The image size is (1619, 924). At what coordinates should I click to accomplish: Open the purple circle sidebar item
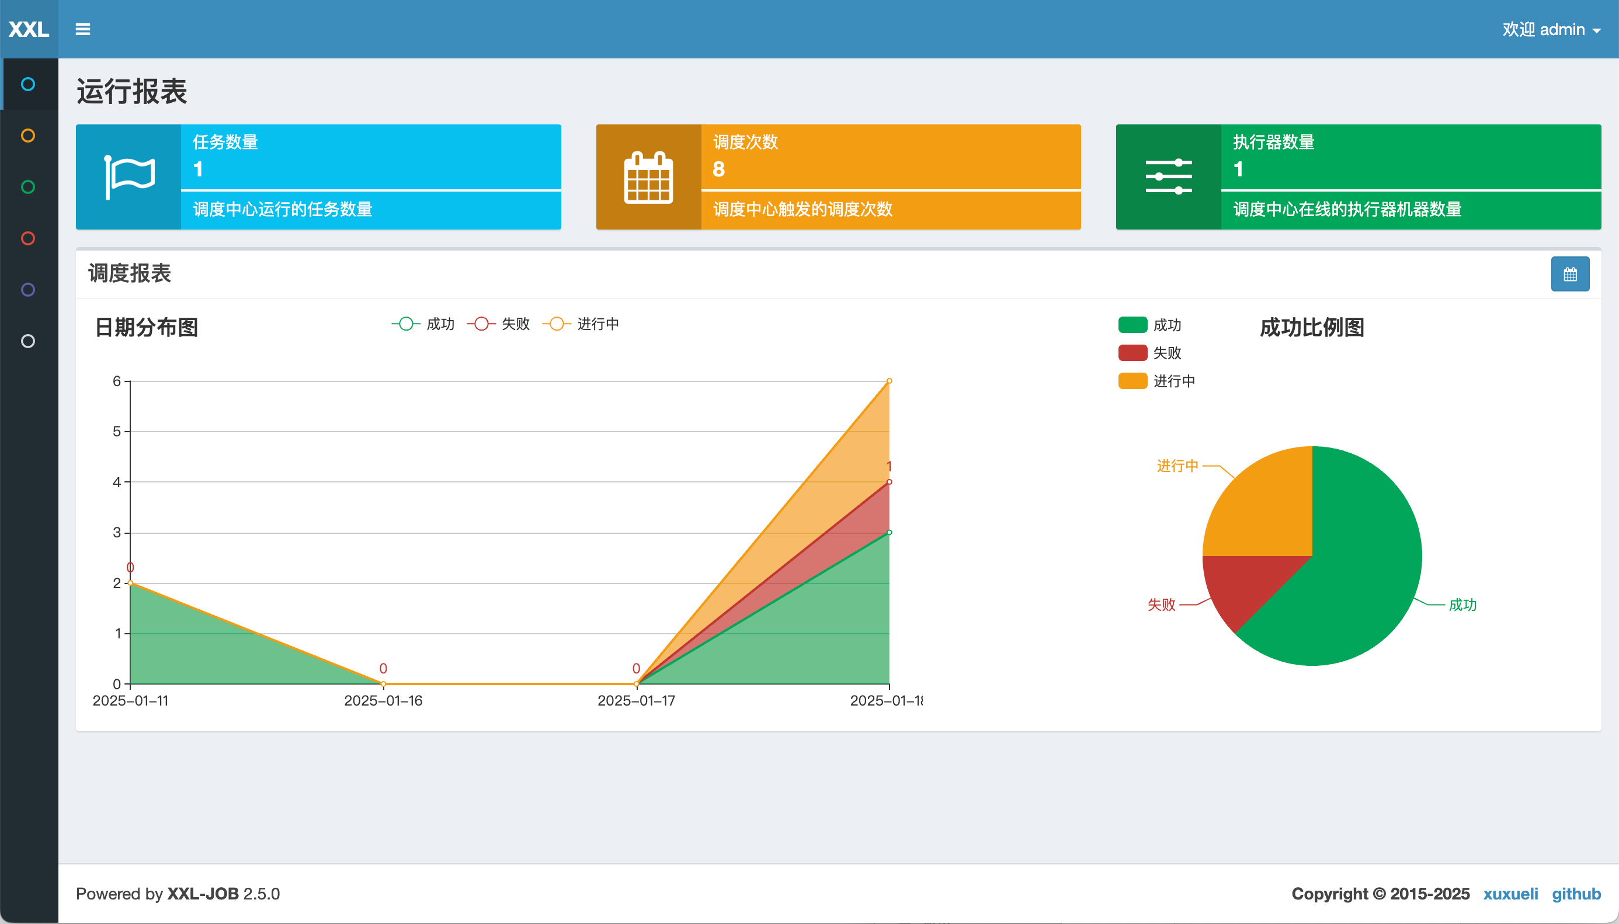tap(28, 289)
